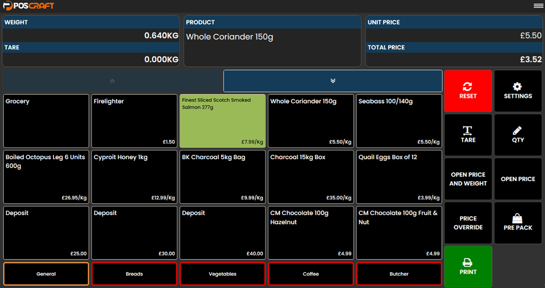Screen dimensions: 545x288
Task: Click the POSCRAFT logo
Action: pos(28,6)
